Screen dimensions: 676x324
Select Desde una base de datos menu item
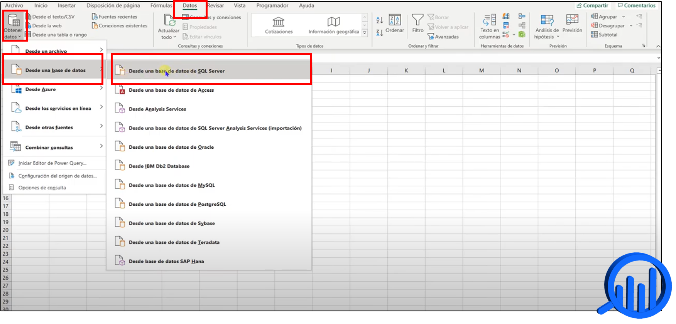point(54,70)
